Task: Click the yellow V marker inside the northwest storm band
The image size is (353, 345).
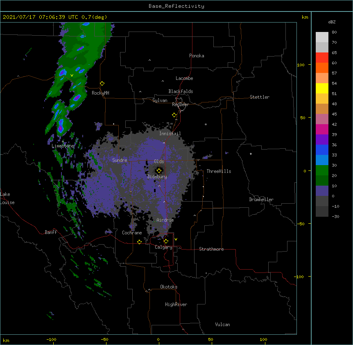Action: pos(72,75)
